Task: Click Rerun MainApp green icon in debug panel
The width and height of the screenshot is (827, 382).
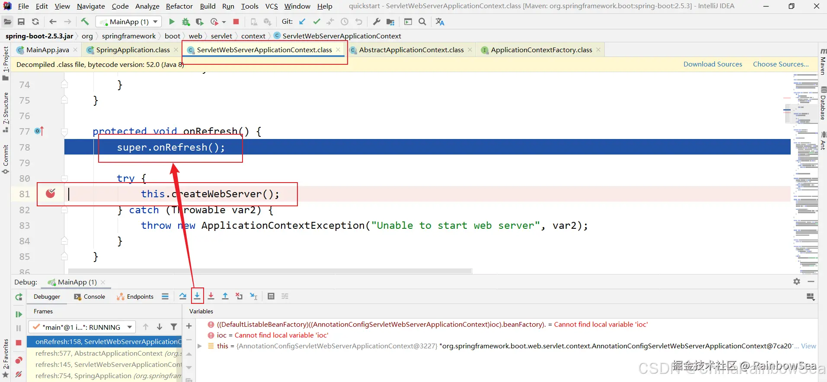Action: [x=19, y=297]
